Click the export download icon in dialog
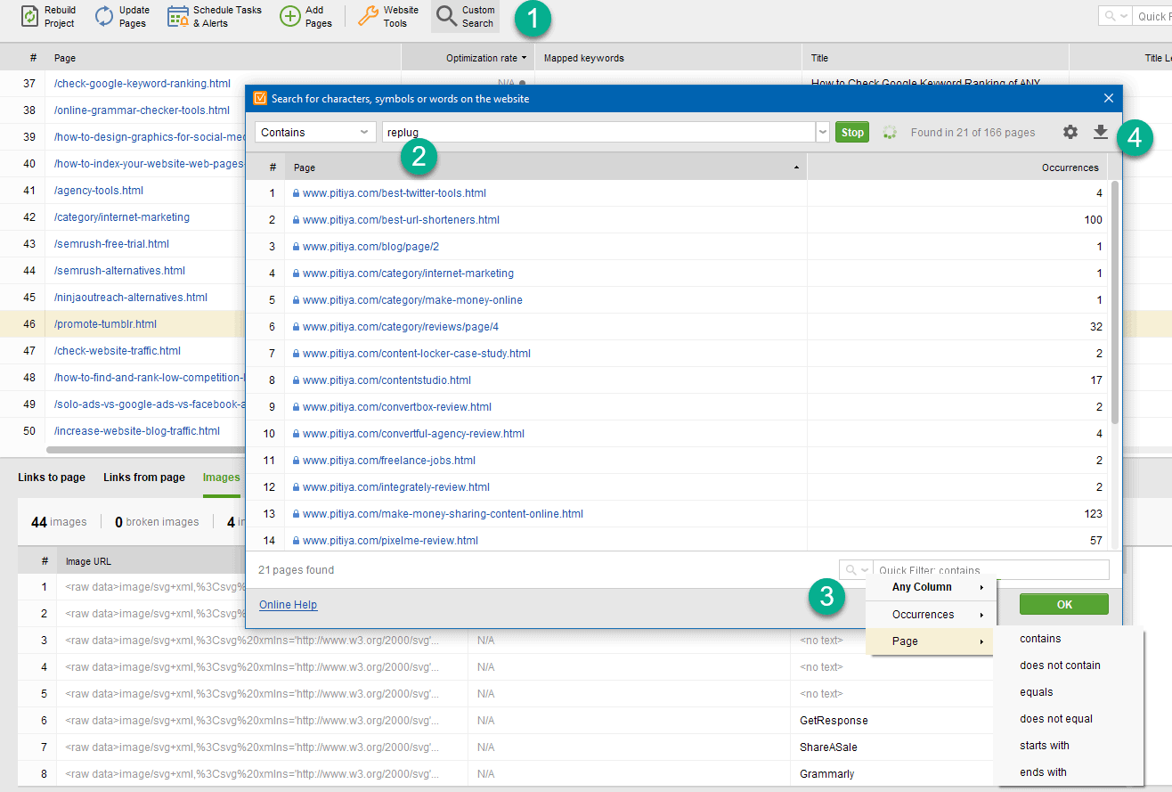The height and width of the screenshot is (792, 1172). coord(1101,132)
